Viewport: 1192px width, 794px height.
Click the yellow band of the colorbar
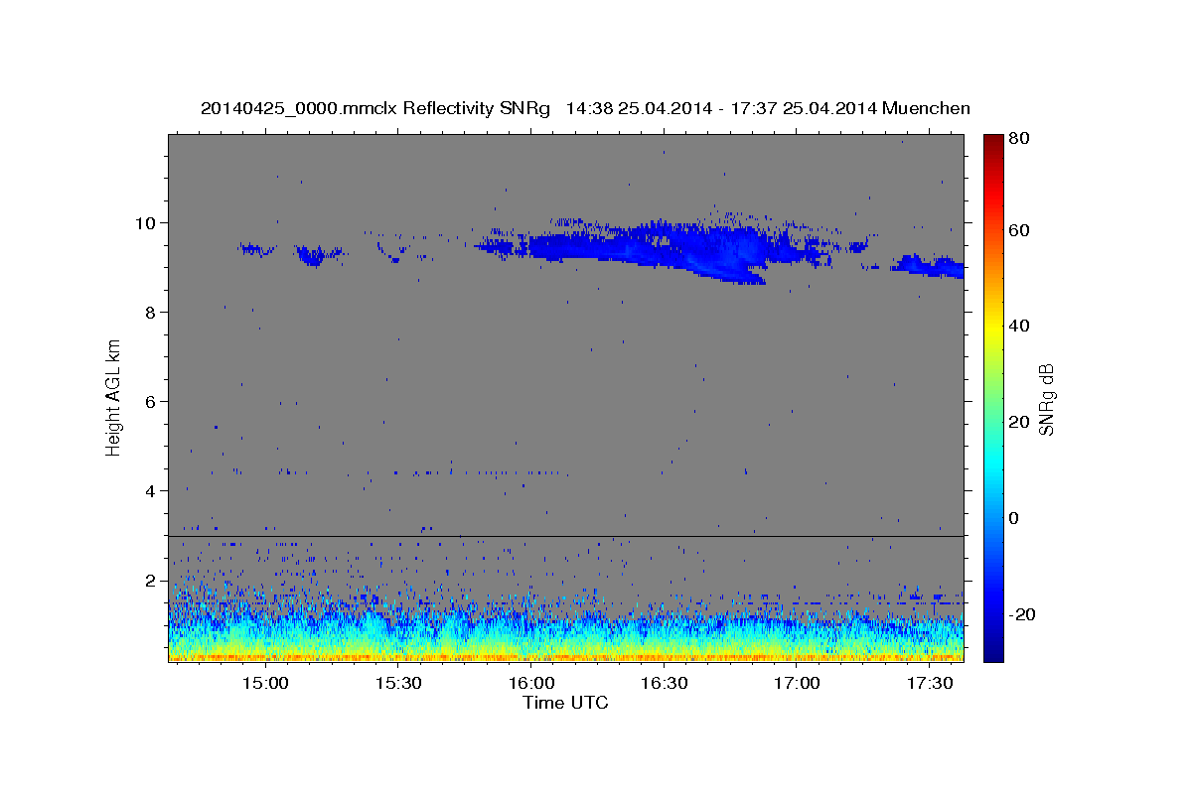pyautogui.click(x=992, y=326)
